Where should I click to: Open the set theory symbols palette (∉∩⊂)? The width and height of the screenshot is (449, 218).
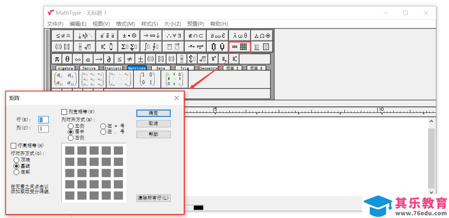pyautogui.click(x=196, y=36)
